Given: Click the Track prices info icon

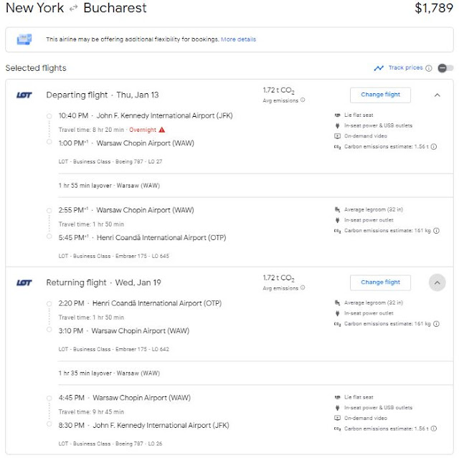Looking at the screenshot, I should (x=429, y=68).
